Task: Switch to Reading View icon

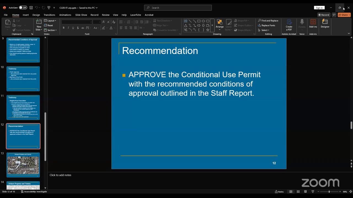Action: 305,192
